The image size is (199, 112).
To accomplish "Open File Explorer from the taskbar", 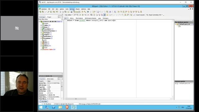I will pos(60,107).
